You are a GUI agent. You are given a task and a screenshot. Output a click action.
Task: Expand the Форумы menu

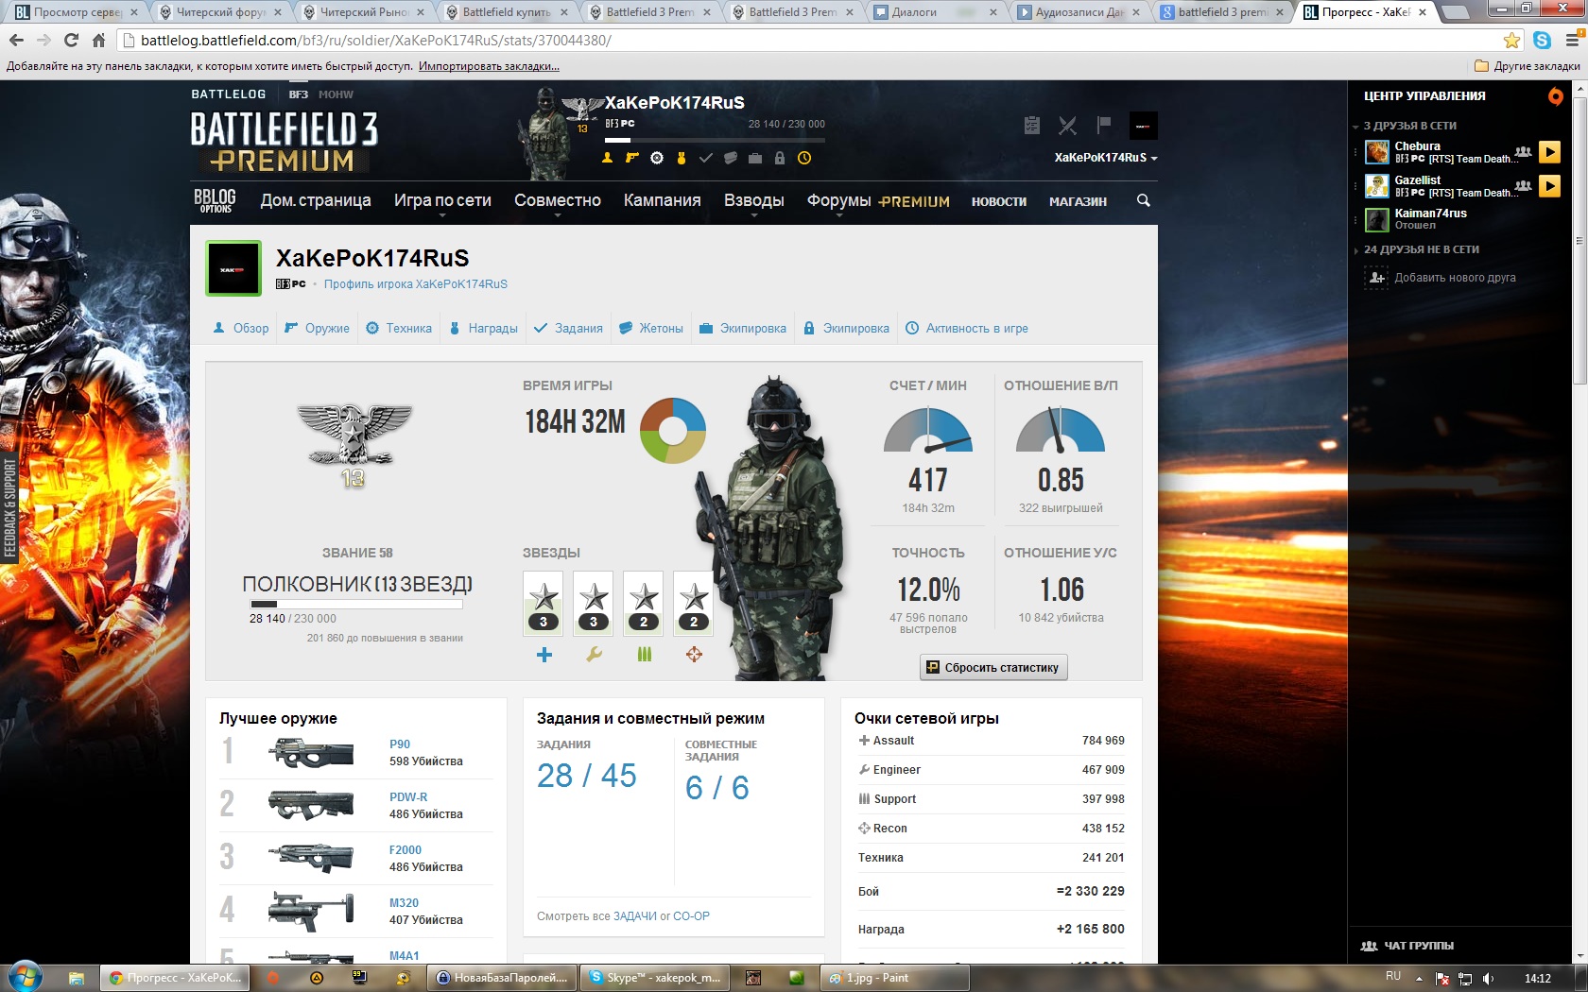coord(838,201)
